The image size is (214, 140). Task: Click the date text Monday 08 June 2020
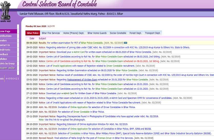pyautogui.click(x=36, y=26)
